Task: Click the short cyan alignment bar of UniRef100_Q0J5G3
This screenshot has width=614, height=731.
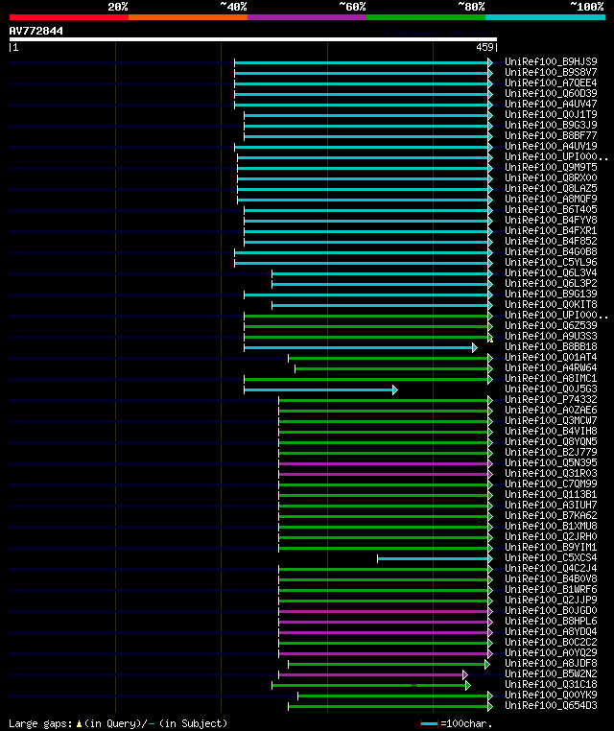Action: 320,389
